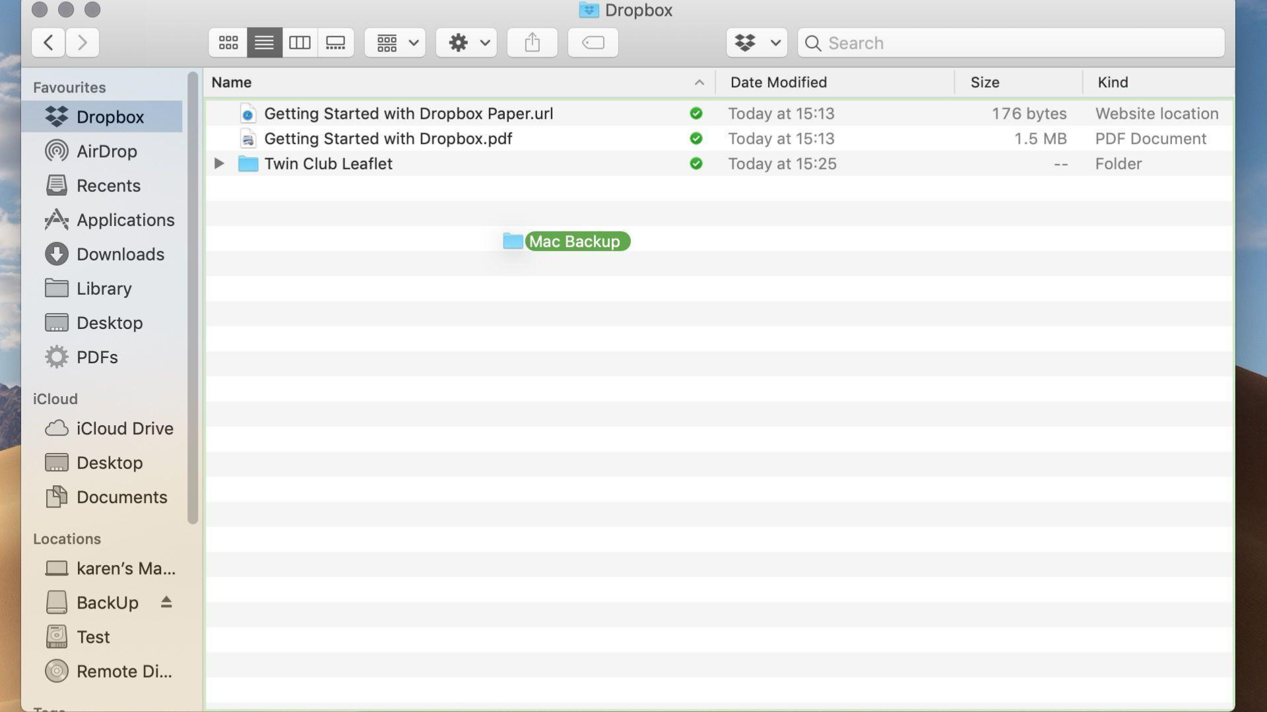Open the Dropbox menu in the toolbar
The image size is (1267, 712).
pyautogui.click(x=756, y=42)
